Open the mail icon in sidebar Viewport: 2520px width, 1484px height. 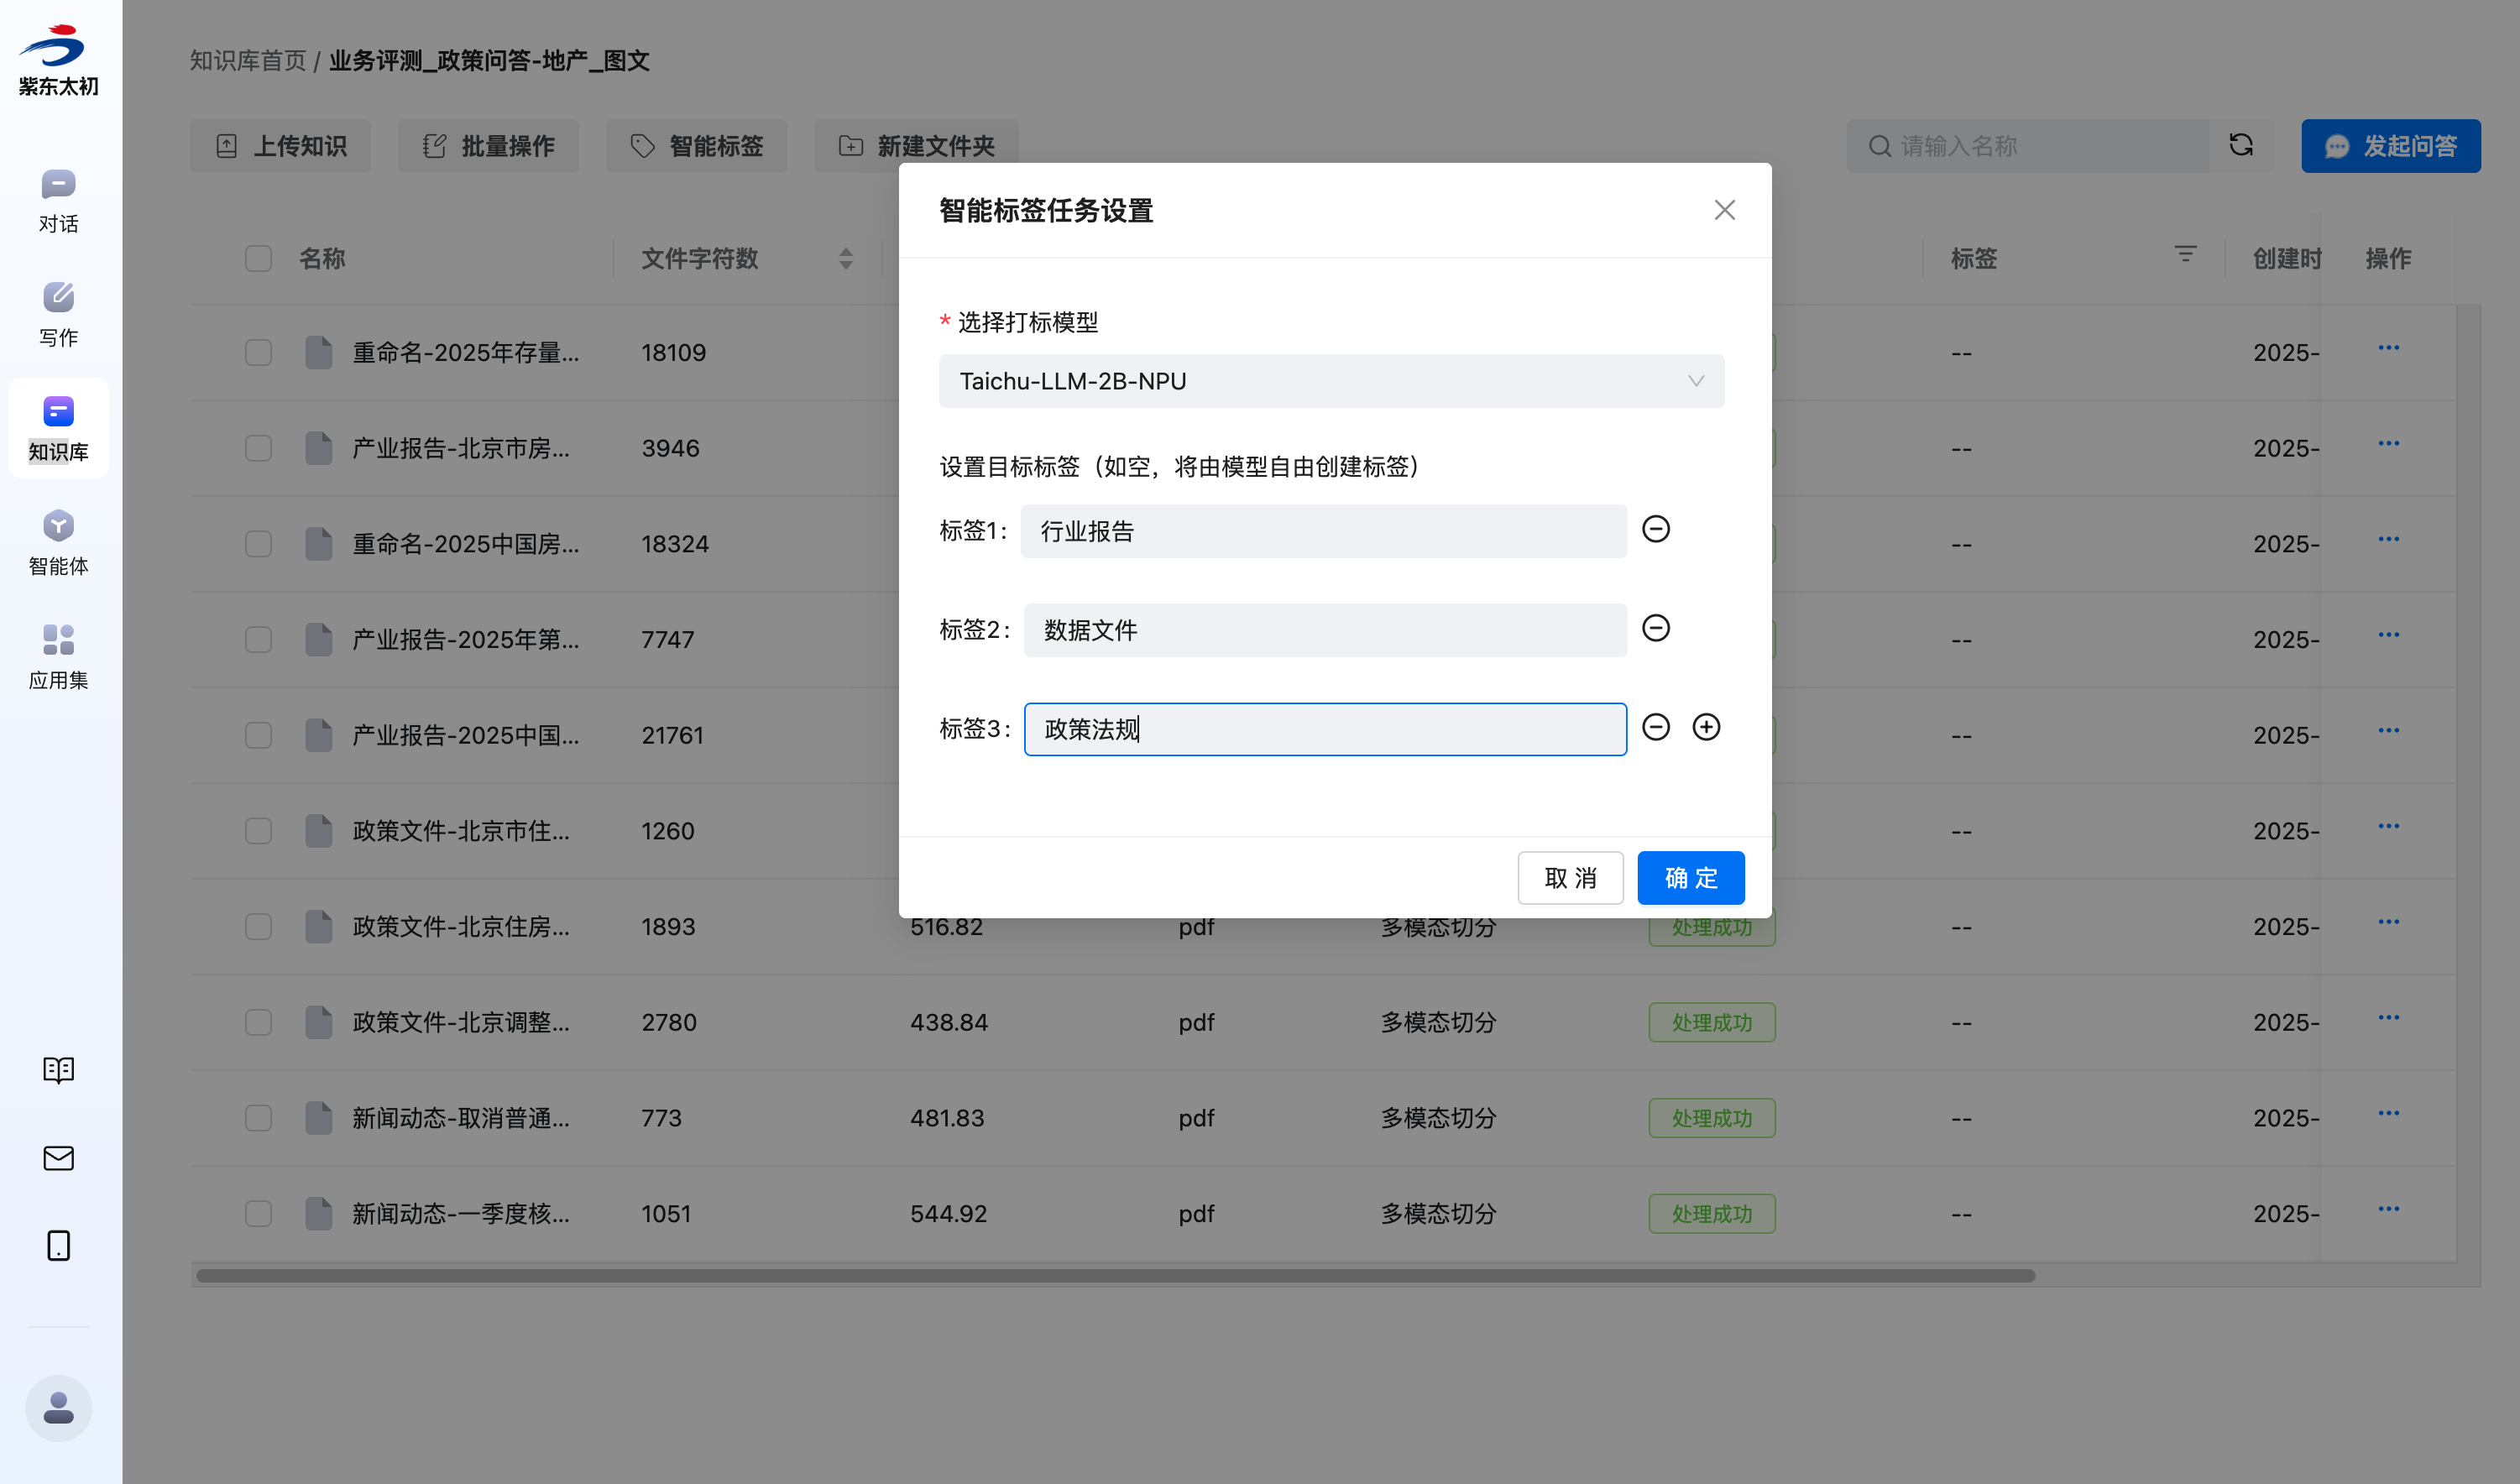[58, 1158]
